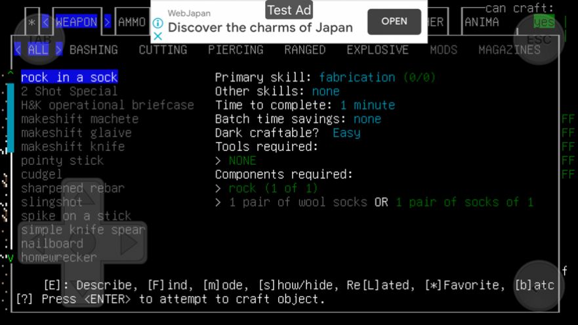Select the makeshift glaive recipe
Image resolution: width=578 pixels, height=325 pixels.
click(x=76, y=133)
